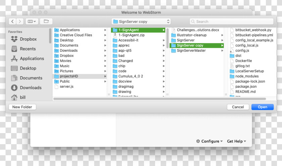Select Challenges...olutions.docx file
Viewport: 282px width, 166px height.
(x=197, y=30)
